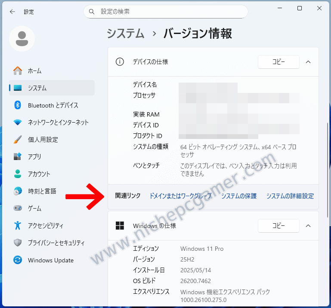Viewport: 331px width, 308px height.
Task: Open the システムの保護 link
Action: click(x=238, y=196)
